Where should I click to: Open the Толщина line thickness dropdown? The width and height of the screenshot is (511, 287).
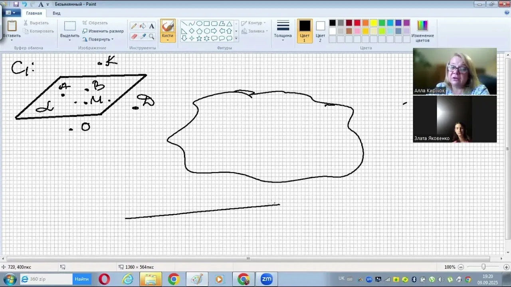point(283,31)
